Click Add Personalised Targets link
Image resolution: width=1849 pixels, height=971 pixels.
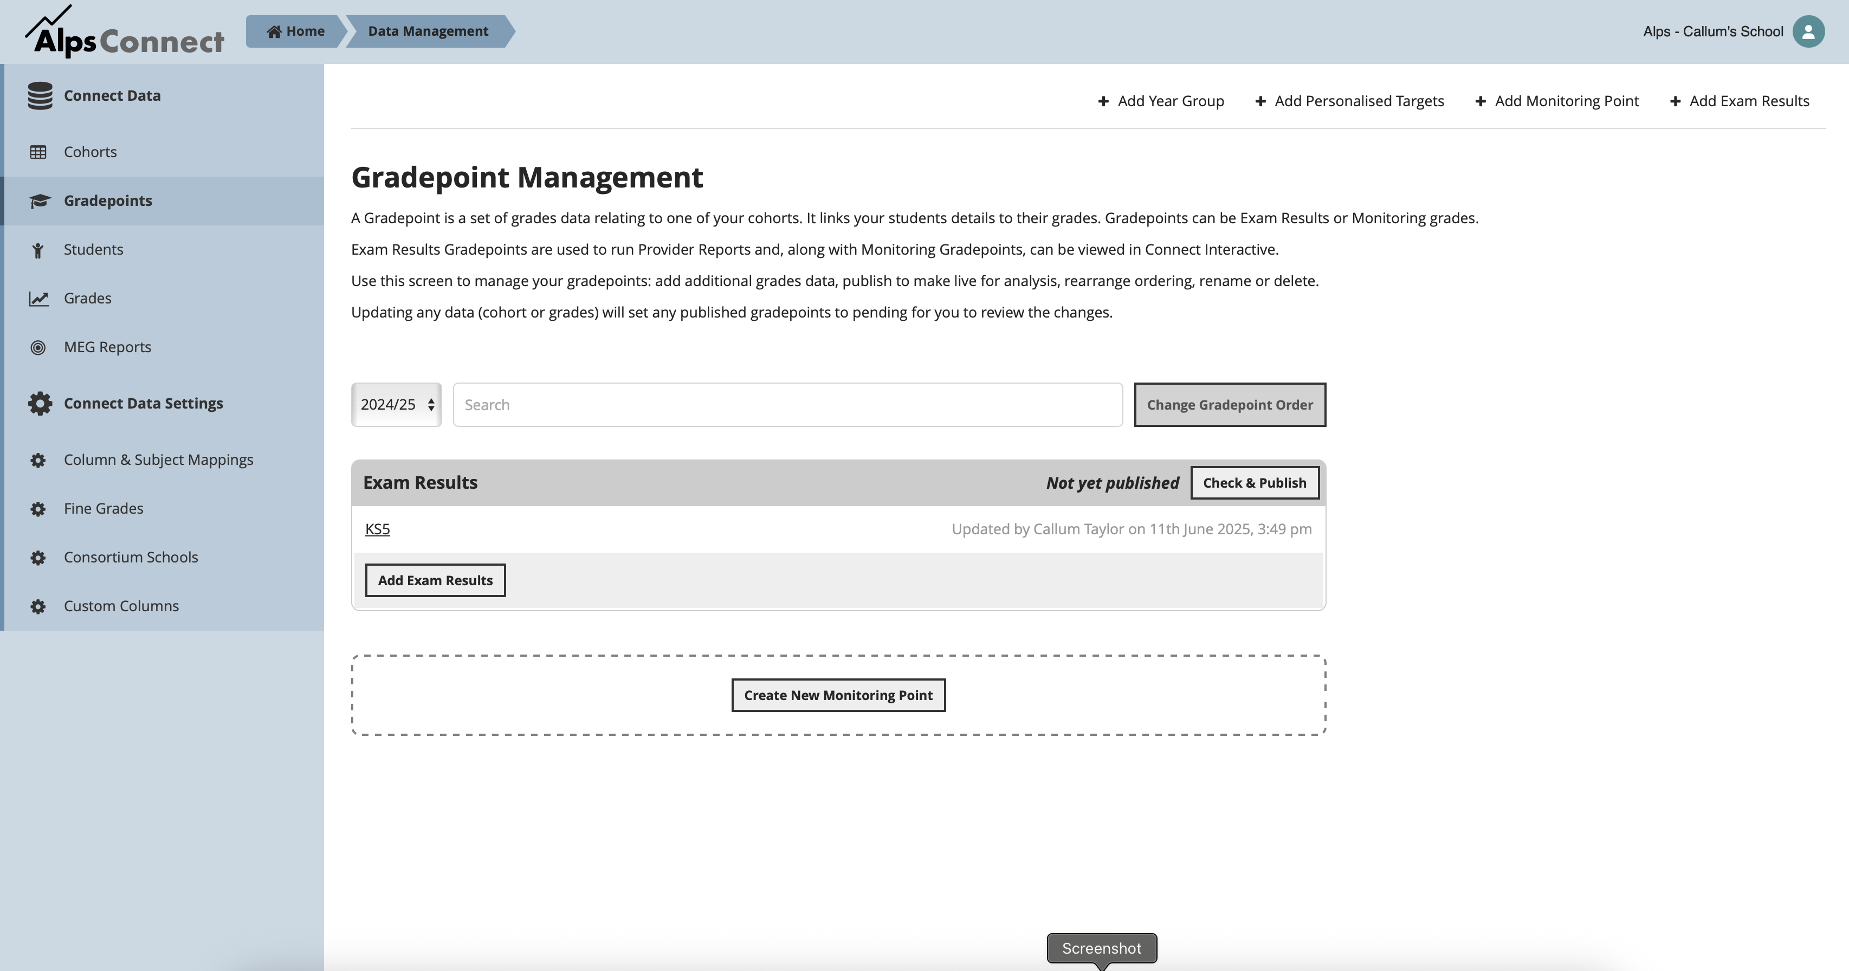(1349, 101)
